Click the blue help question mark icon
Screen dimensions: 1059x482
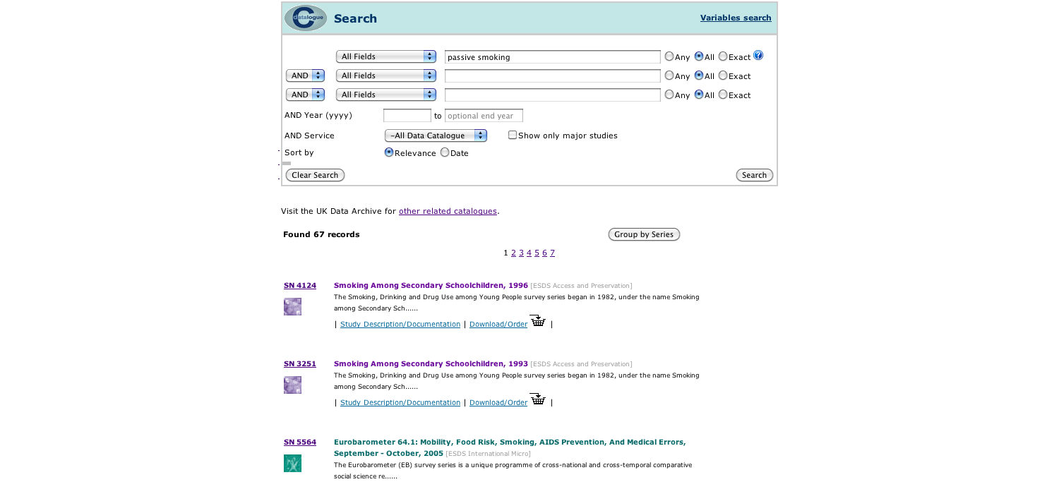pos(758,56)
